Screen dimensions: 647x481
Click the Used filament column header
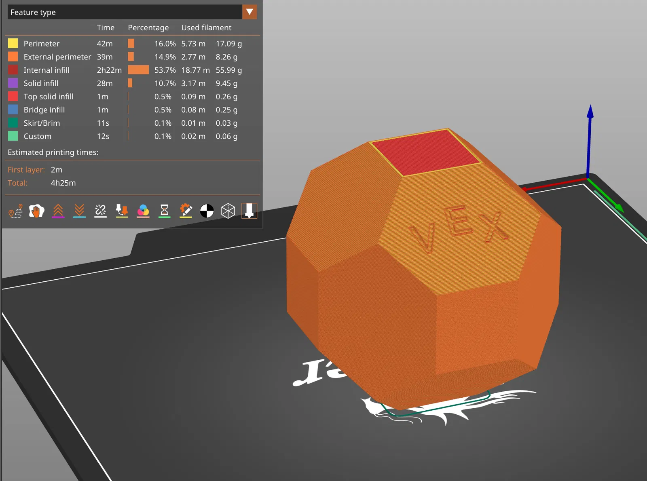tap(206, 27)
